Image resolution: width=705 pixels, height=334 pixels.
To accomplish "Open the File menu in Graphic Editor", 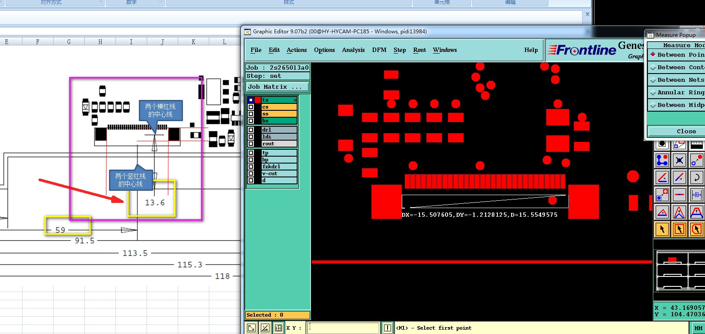I will click(x=256, y=50).
